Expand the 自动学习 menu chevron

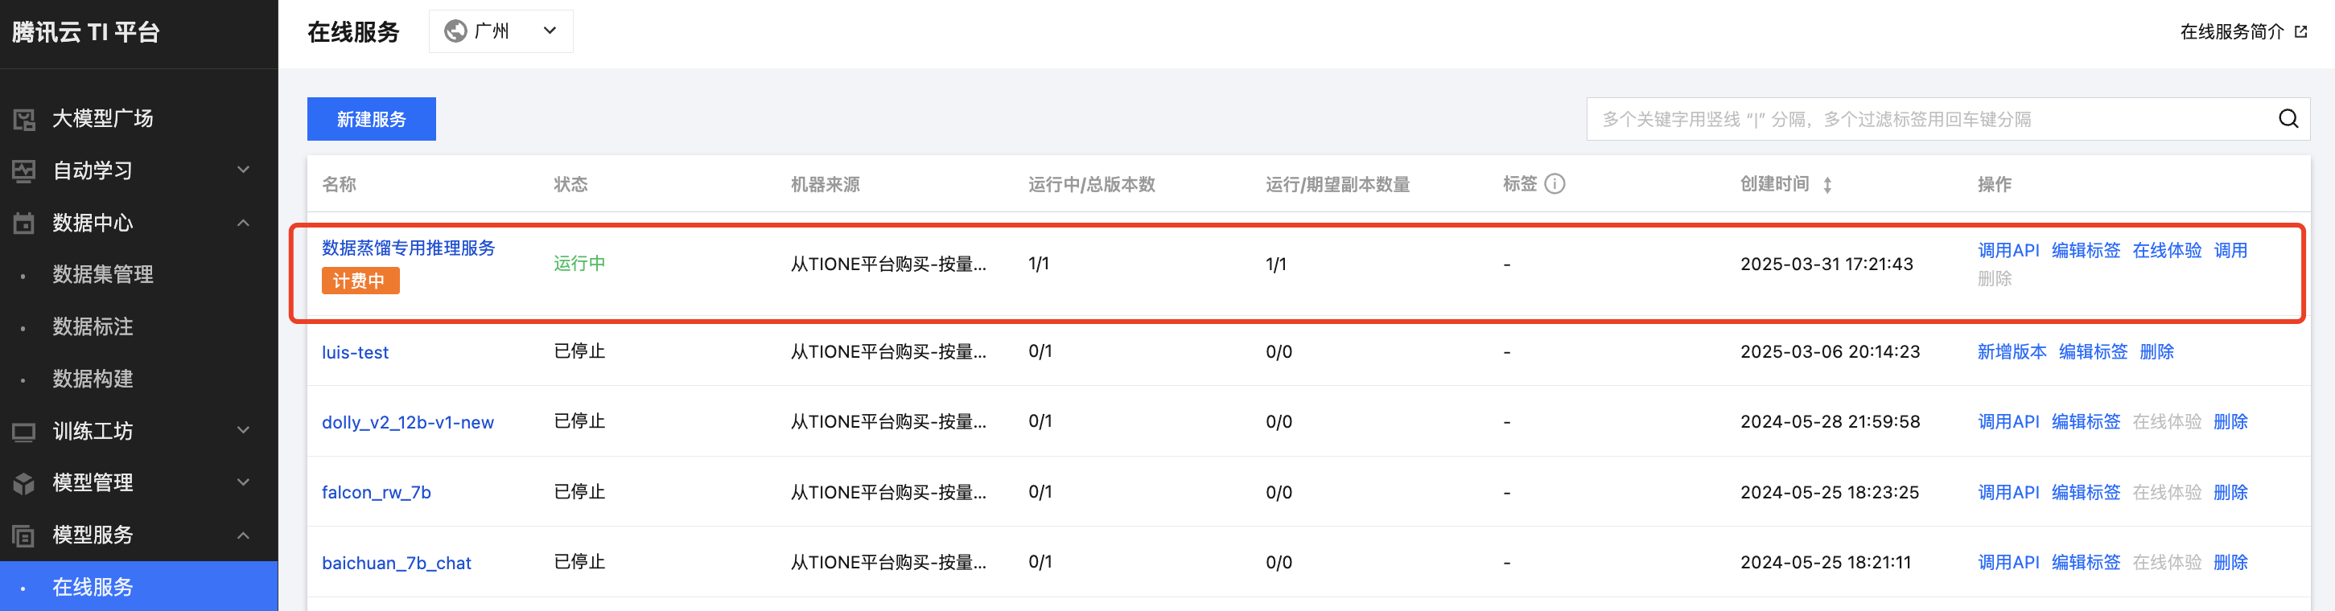click(x=243, y=170)
